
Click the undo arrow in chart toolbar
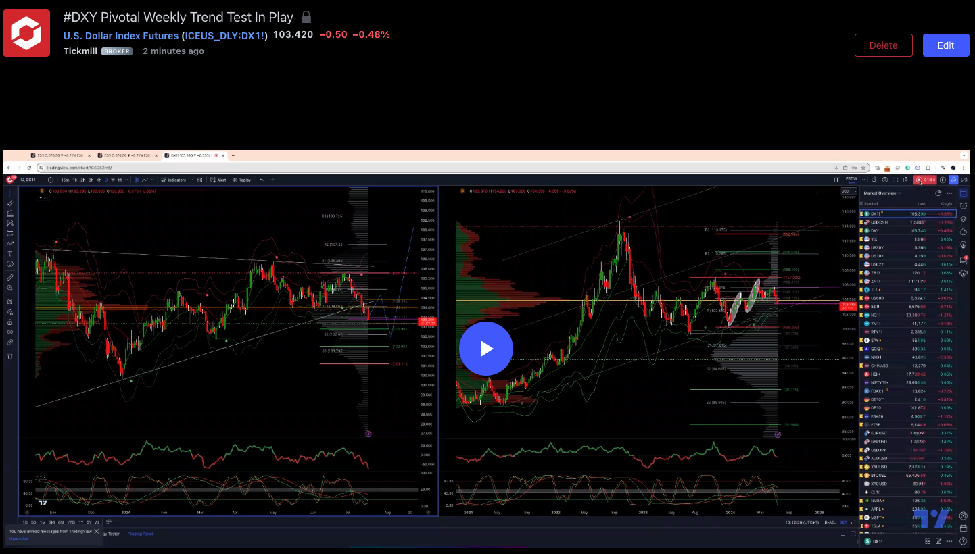click(261, 180)
